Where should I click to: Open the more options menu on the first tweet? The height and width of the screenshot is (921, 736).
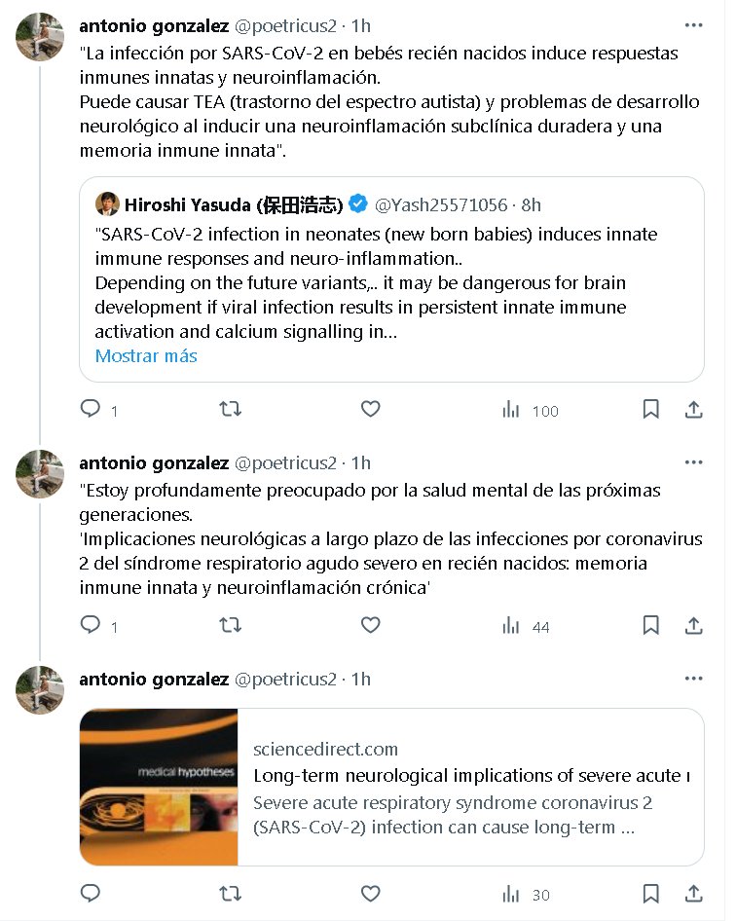coord(693,26)
